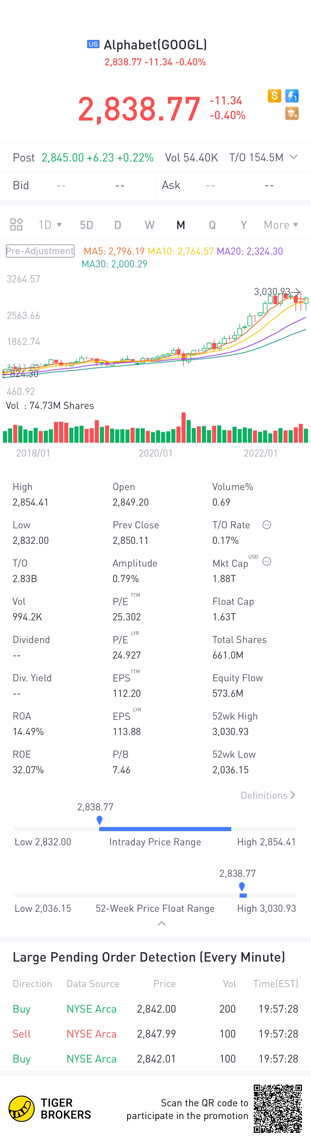Screen dimensions: 311x1142
Task: Tap the info icon beside Mkt Cap
Action: (x=266, y=562)
